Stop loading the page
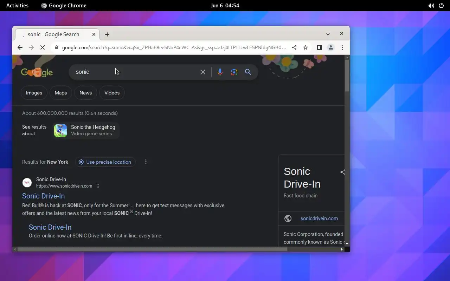Viewport: 450px width, 281px height. [43, 47]
